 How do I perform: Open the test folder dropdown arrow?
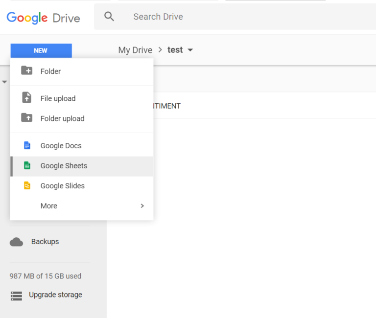[190, 50]
